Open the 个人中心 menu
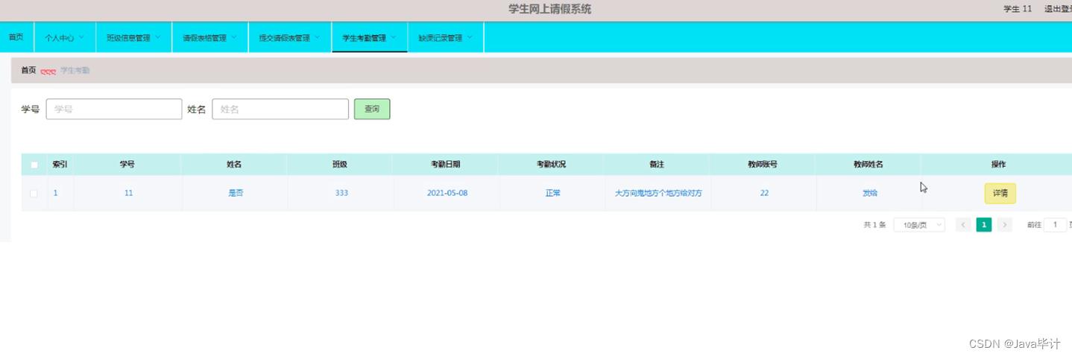This screenshot has height=356, width=1072. [64, 37]
